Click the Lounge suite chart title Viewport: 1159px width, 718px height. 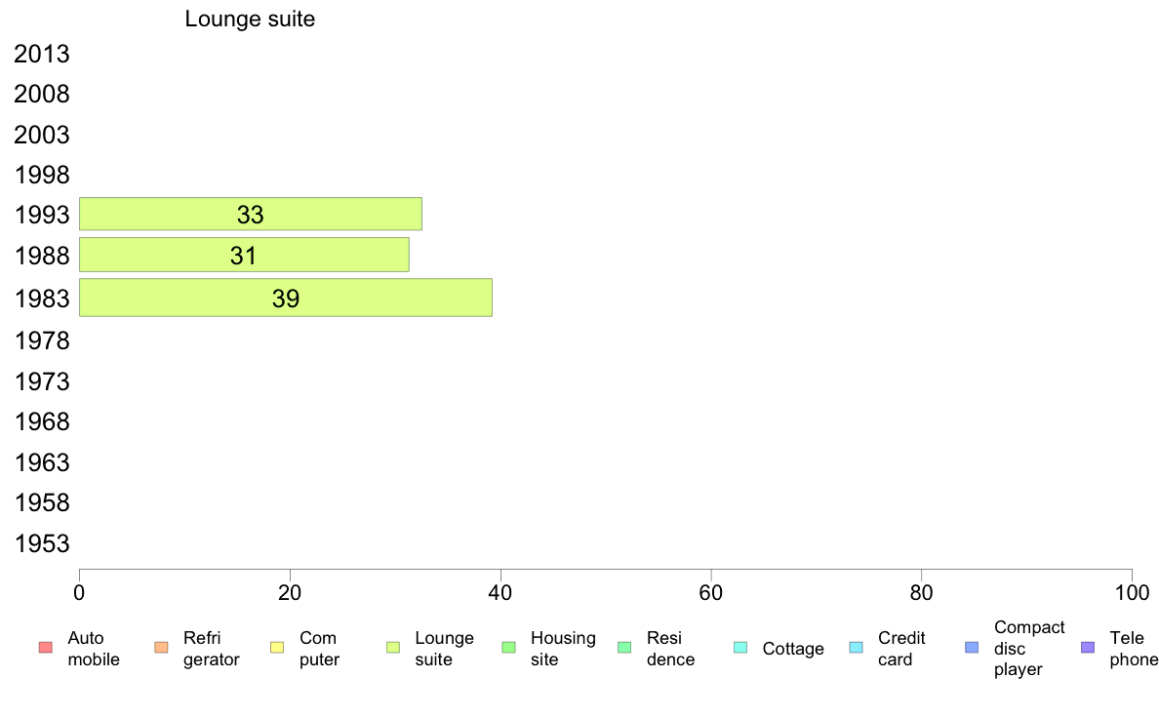[x=250, y=20]
